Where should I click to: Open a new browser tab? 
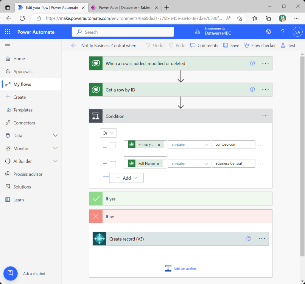click(166, 7)
